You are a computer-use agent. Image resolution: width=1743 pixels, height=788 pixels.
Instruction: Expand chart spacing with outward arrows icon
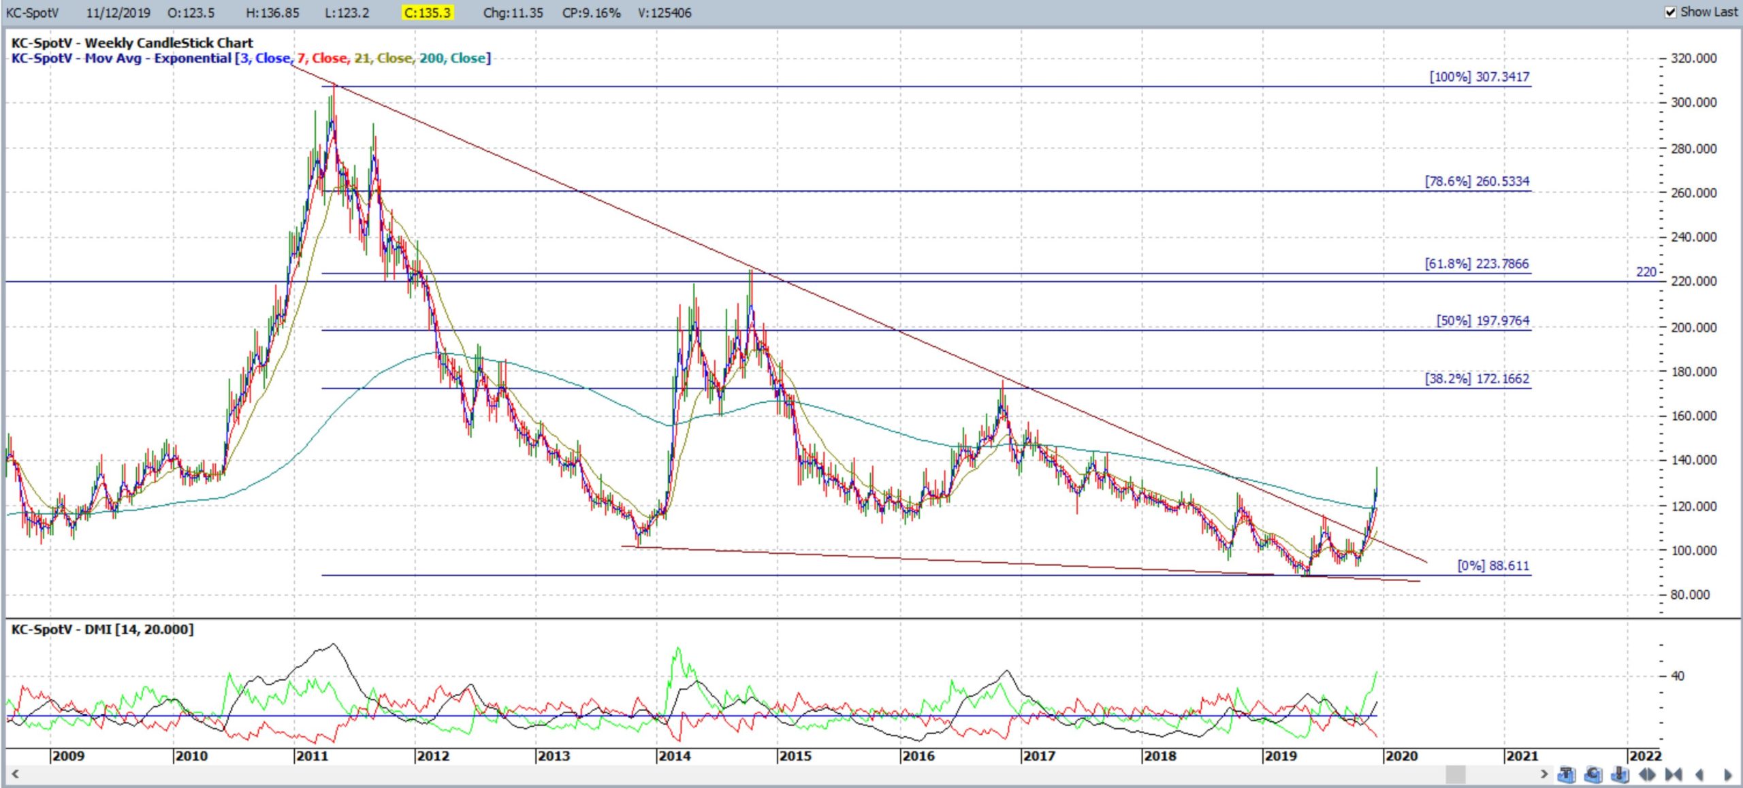click(x=1647, y=774)
